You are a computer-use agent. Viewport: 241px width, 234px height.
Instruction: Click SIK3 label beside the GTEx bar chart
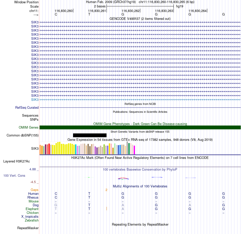pos(35,148)
